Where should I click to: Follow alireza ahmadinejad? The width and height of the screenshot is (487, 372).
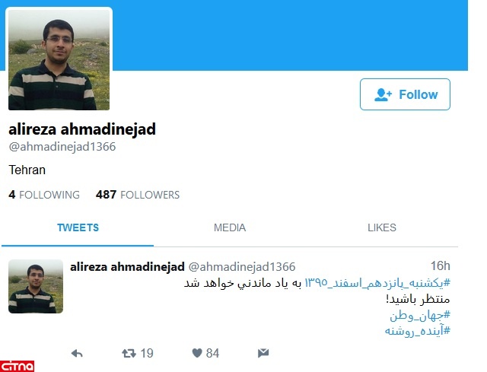click(x=405, y=94)
